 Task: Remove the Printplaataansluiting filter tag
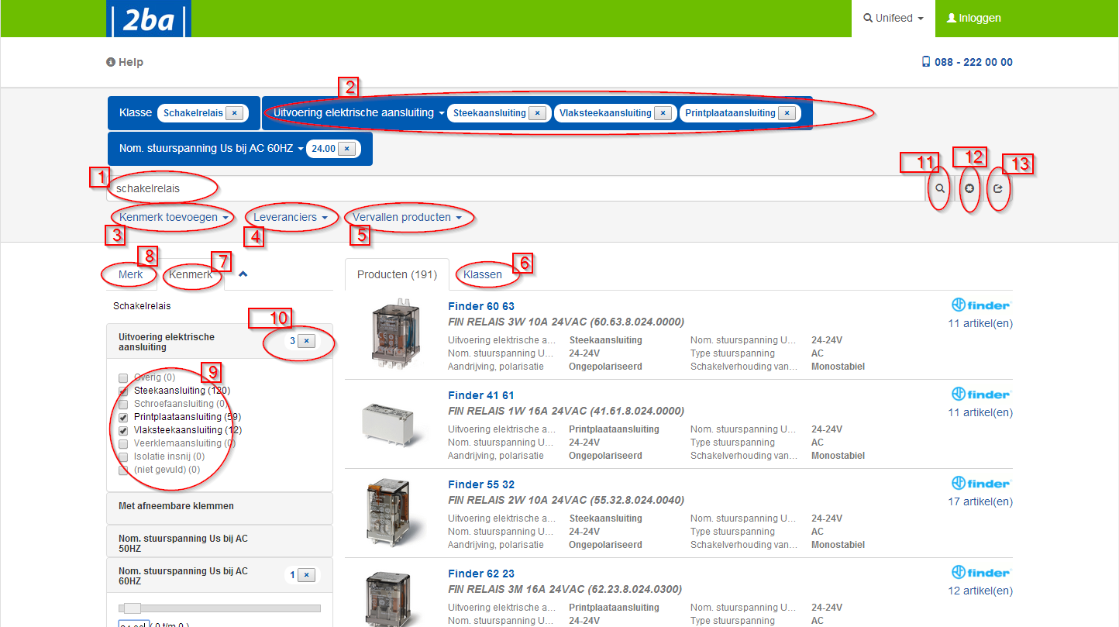[x=787, y=113]
